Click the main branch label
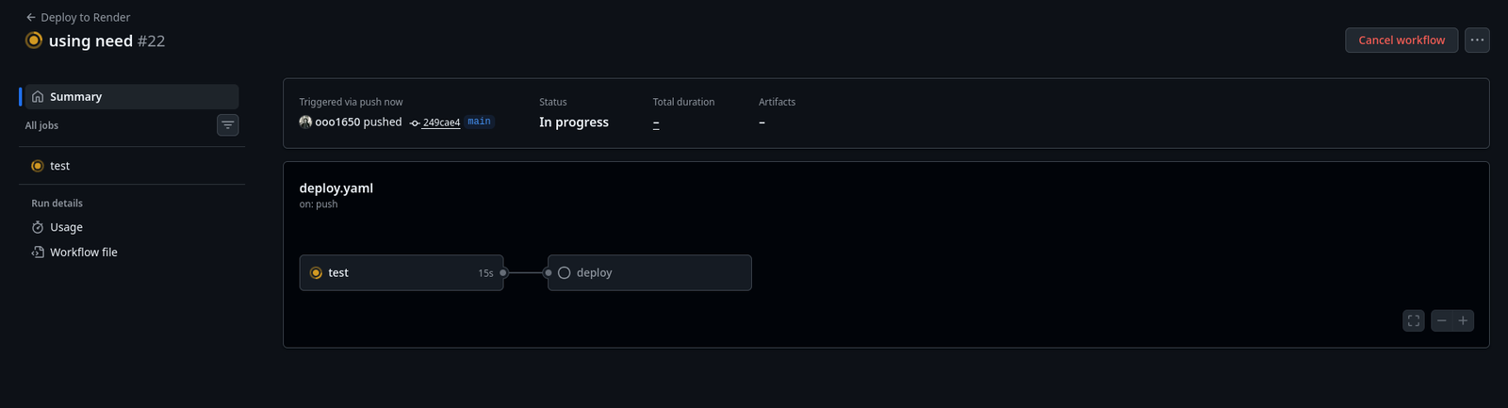The height and width of the screenshot is (408, 1508). [x=479, y=122]
